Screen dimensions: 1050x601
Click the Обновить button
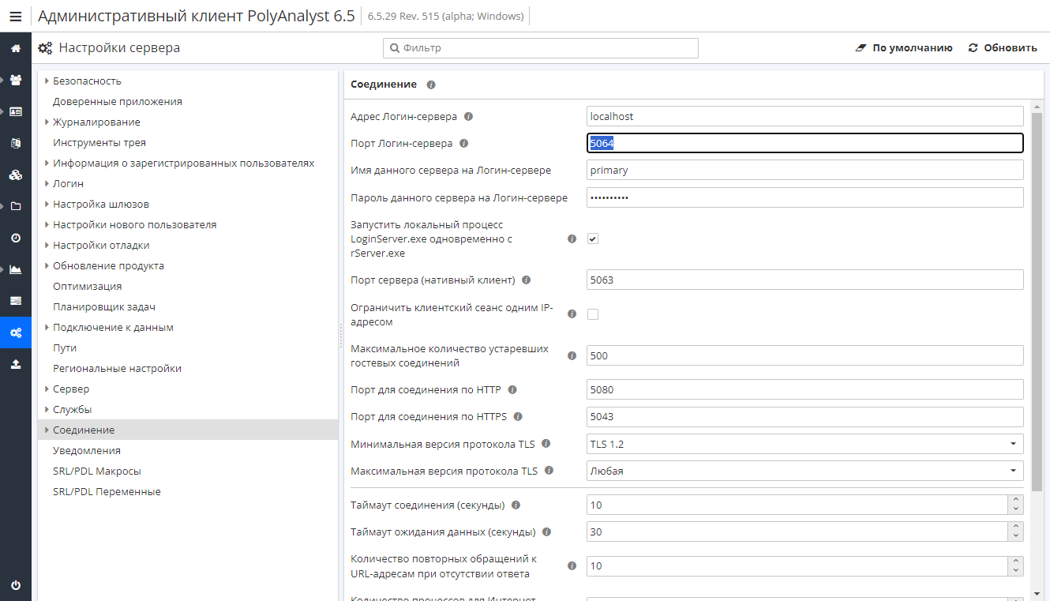(1003, 48)
